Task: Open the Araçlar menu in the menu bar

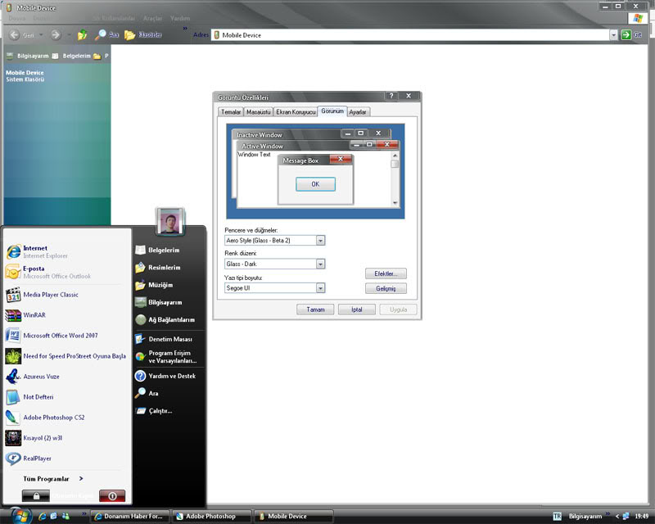Action: (x=153, y=18)
